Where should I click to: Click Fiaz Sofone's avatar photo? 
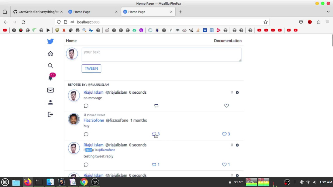coord(74,119)
